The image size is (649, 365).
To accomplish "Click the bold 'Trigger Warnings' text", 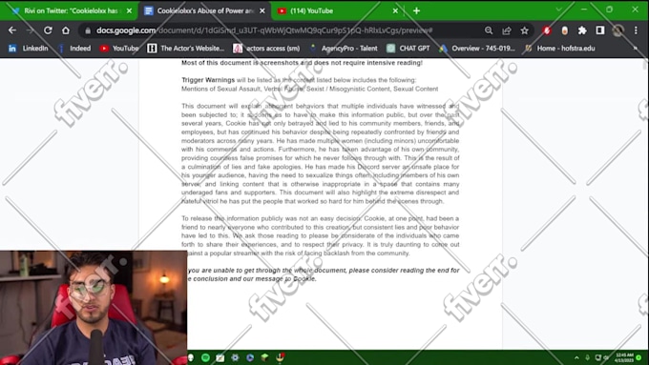I will pos(208,80).
